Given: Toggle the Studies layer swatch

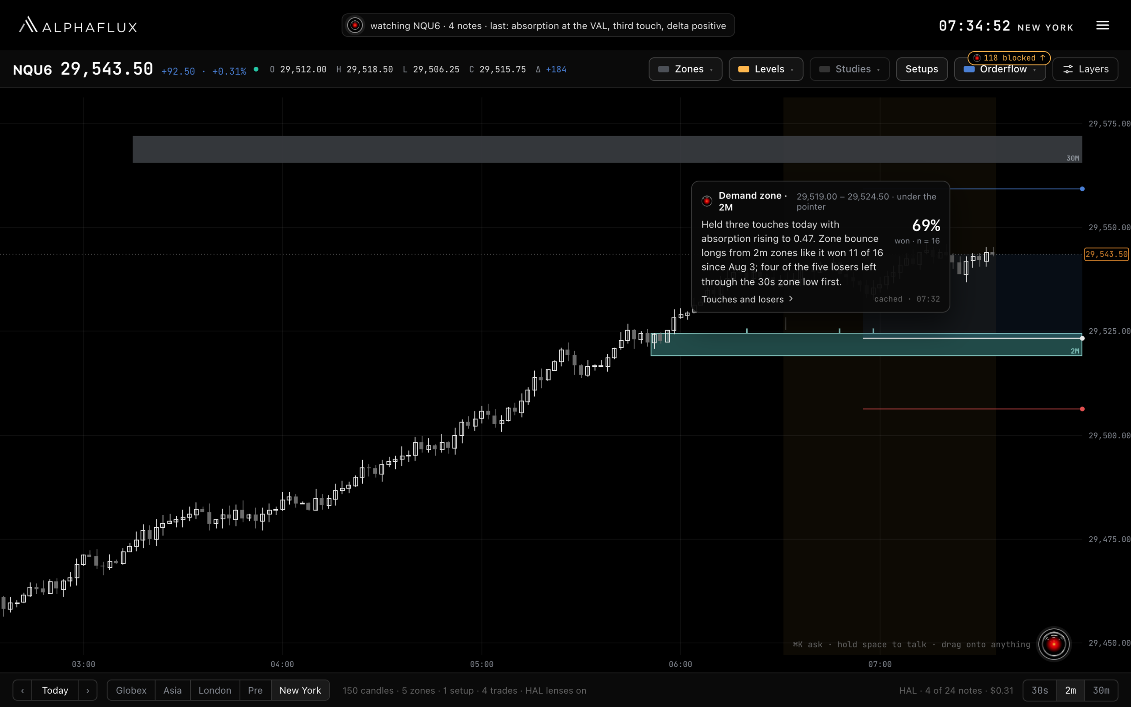Looking at the screenshot, I should (x=824, y=69).
